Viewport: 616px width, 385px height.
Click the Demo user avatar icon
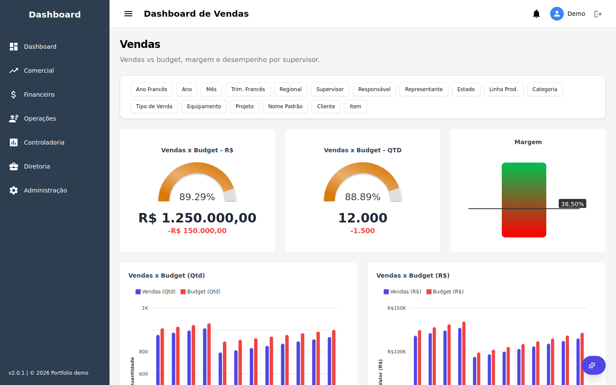(557, 14)
